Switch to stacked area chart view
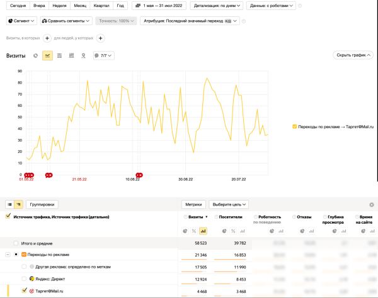Viewport: 378px width, 298px height. click(59, 56)
